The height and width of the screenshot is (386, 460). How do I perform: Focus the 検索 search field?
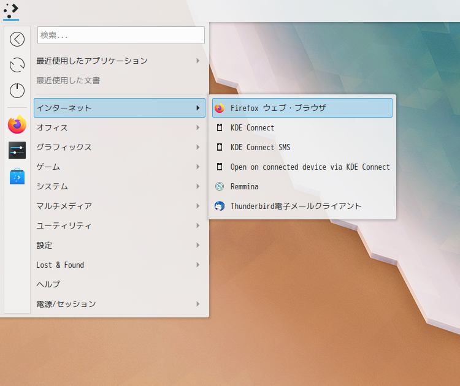point(121,35)
